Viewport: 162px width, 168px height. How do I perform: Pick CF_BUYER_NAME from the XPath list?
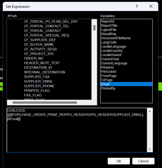click(39, 45)
